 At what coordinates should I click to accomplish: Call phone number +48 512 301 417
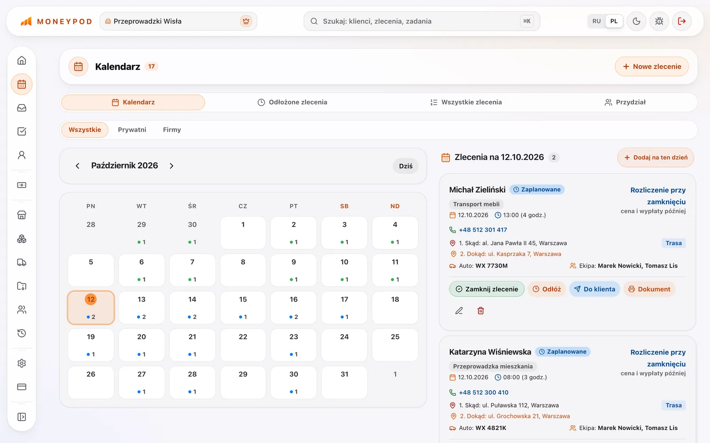coord(483,230)
